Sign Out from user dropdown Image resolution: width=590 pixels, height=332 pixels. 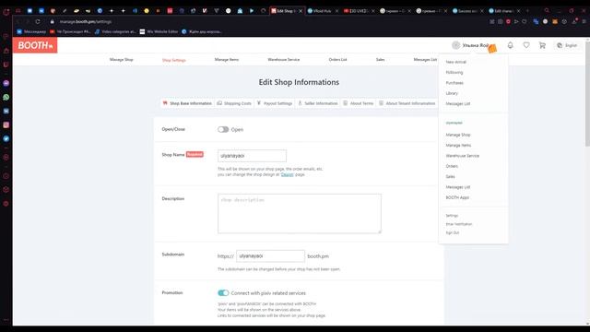[453, 233]
